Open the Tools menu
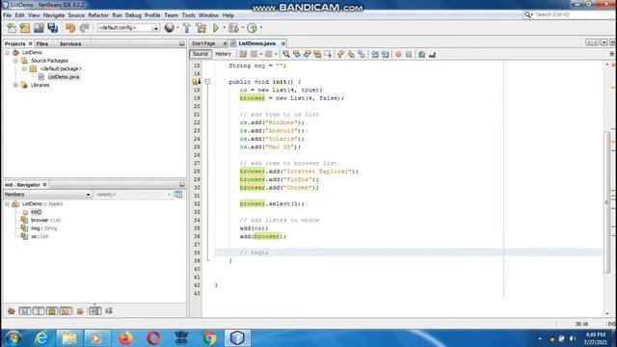 click(188, 15)
